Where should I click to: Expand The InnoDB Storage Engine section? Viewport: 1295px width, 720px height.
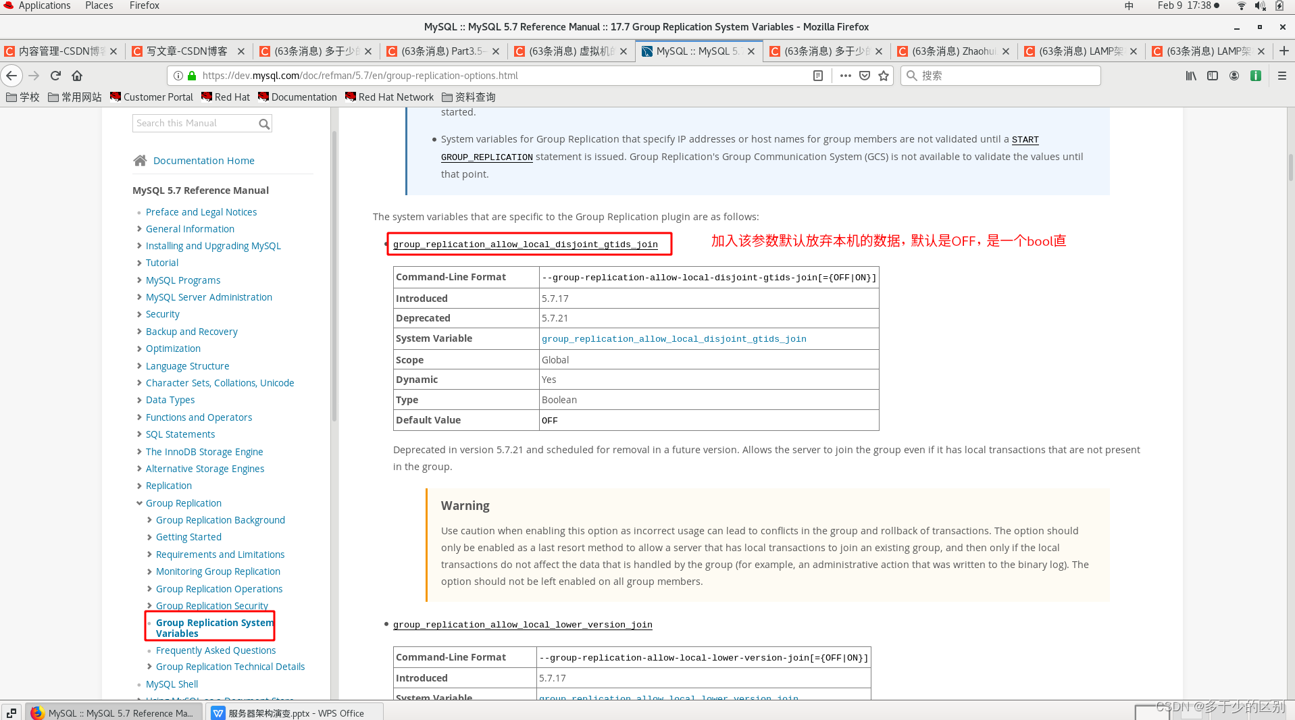139,452
